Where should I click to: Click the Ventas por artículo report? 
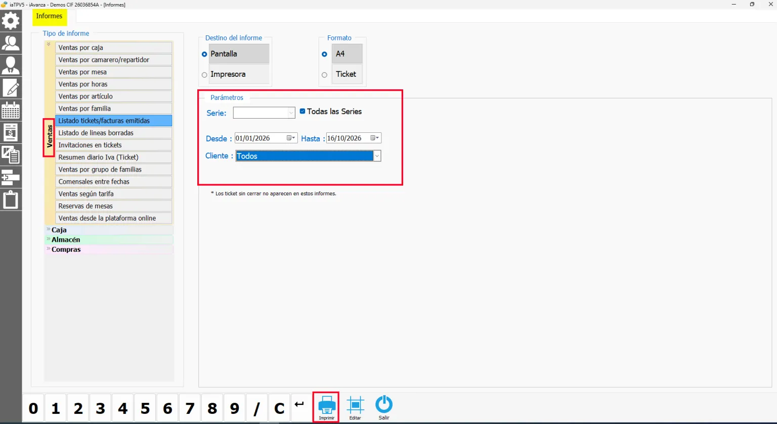click(x=114, y=96)
